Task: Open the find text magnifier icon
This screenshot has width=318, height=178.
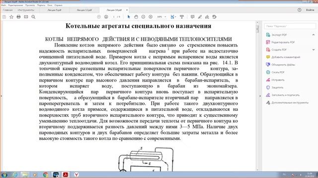Action: click(x=33, y=17)
